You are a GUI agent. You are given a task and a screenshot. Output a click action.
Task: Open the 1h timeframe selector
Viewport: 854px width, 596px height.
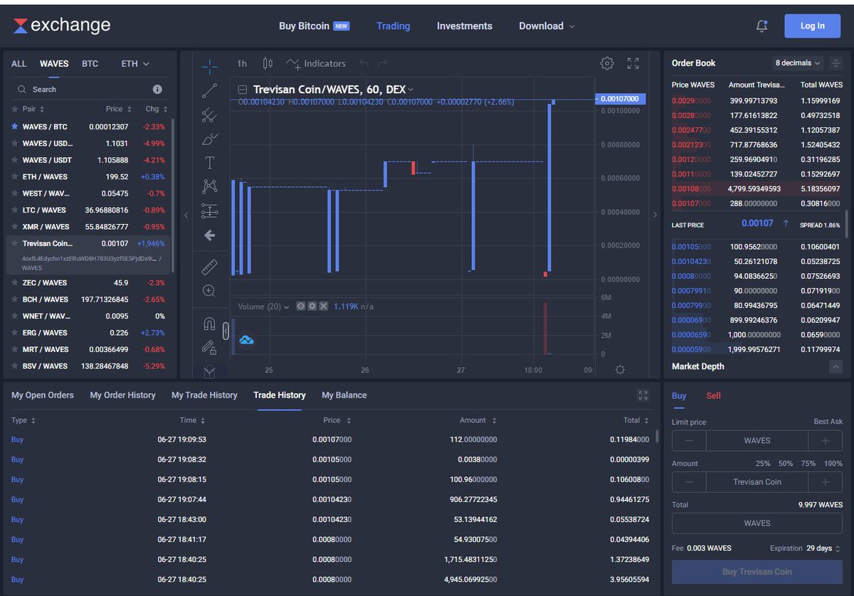(x=242, y=63)
